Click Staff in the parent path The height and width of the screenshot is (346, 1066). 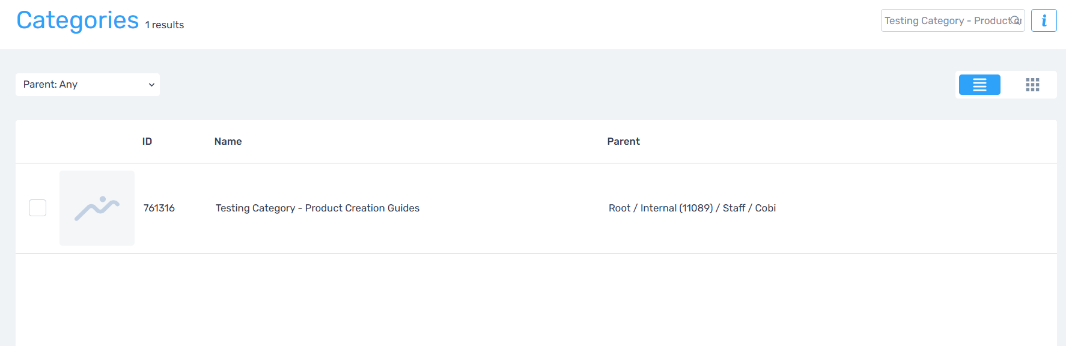point(734,208)
